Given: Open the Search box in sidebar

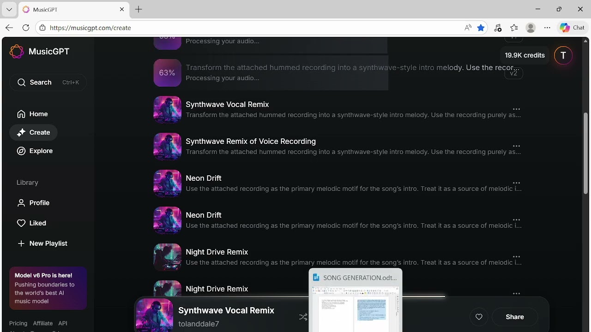Looking at the screenshot, I should click(x=48, y=83).
